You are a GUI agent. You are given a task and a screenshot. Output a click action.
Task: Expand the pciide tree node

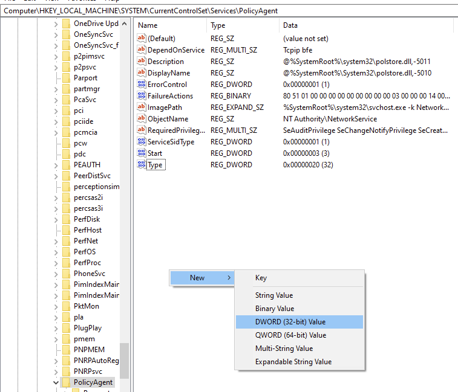[x=56, y=122]
